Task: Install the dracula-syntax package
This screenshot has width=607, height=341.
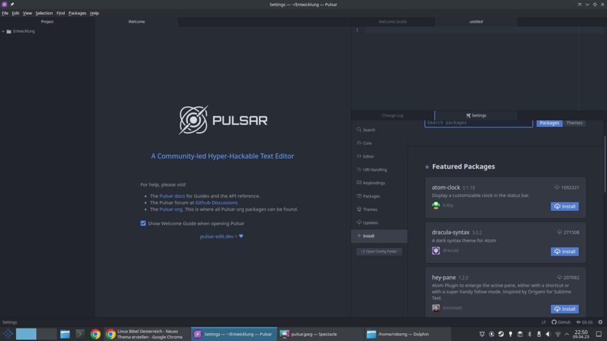Action: pos(564,252)
